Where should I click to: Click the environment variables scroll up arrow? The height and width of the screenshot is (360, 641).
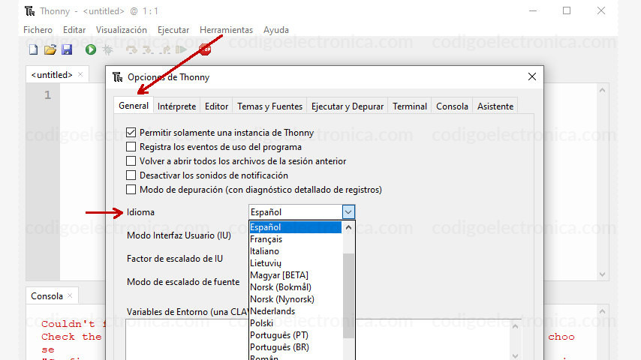tap(515, 326)
